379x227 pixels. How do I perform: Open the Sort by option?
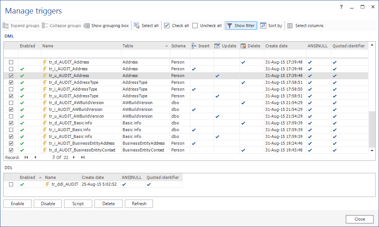coord(271,26)
